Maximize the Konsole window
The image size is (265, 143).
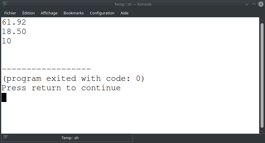coord(254,4)
